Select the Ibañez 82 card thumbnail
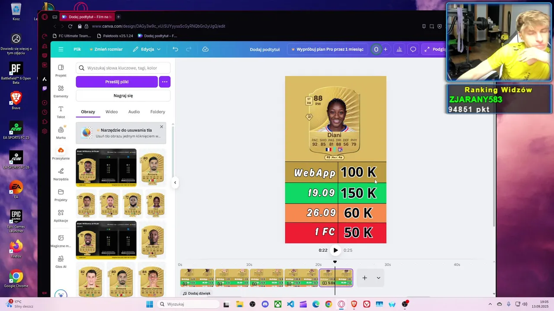The image size is (554, 311). [90, 282]
